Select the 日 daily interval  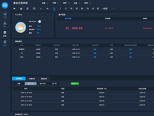tap(93, 9)
